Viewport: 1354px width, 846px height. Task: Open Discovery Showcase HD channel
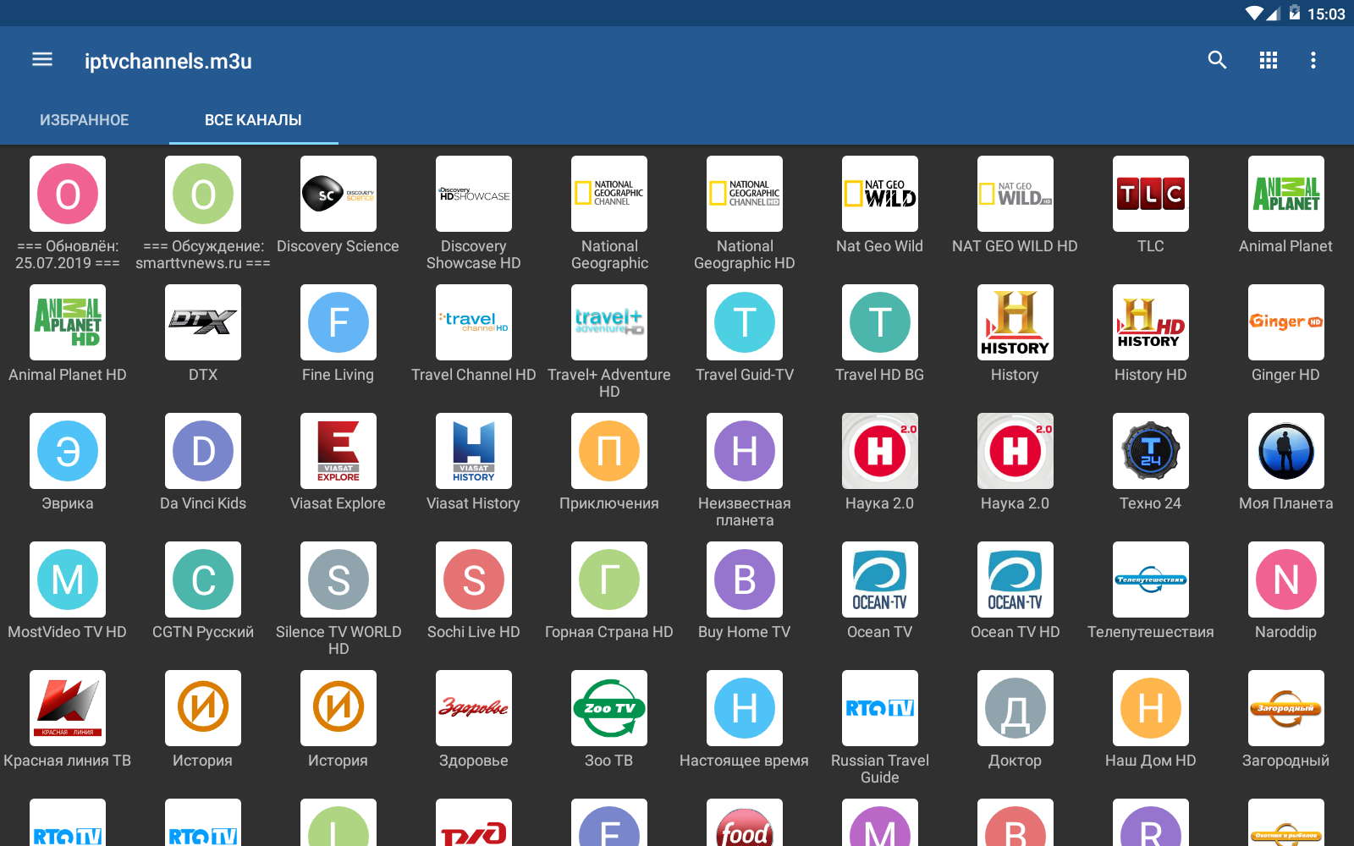(474, 194)
